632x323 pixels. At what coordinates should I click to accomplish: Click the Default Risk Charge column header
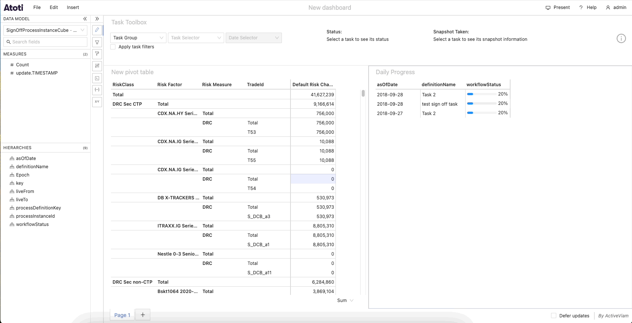click(x=313, y=85)
